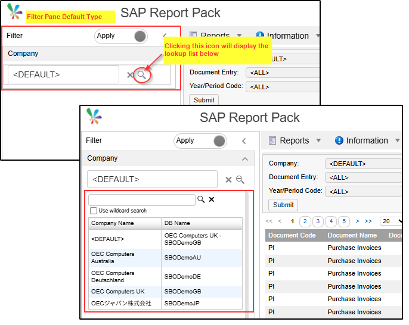Open Document Entry <ALL> field front window

pyautogui.click(x=363, y=177)
